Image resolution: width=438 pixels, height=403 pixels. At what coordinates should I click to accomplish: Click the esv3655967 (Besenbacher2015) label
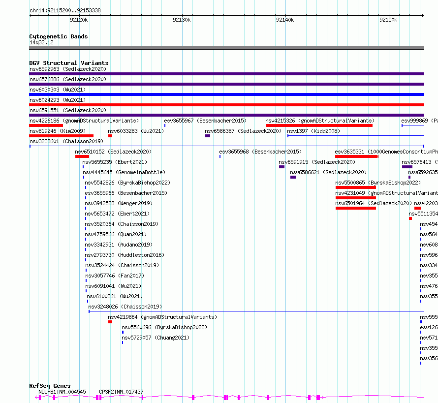205,121
